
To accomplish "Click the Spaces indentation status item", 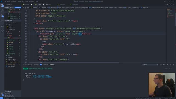I will 147,98.
